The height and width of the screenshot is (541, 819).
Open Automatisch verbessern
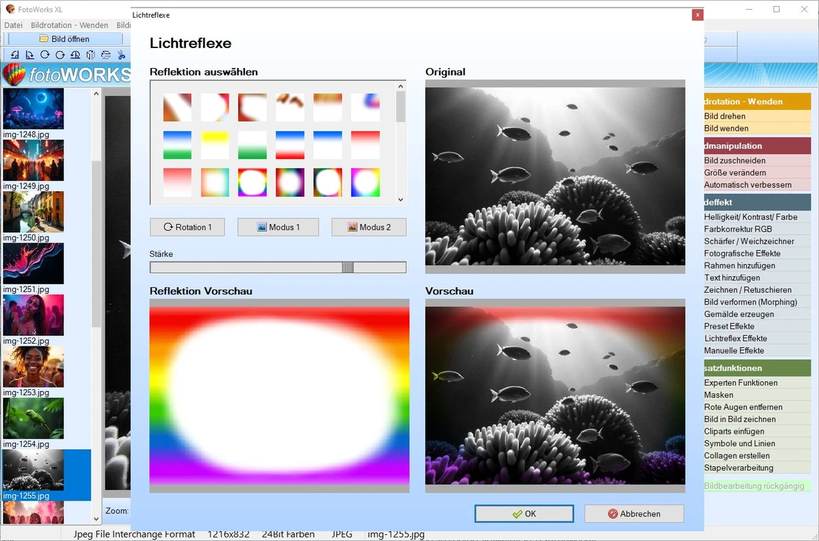(757, 185)
